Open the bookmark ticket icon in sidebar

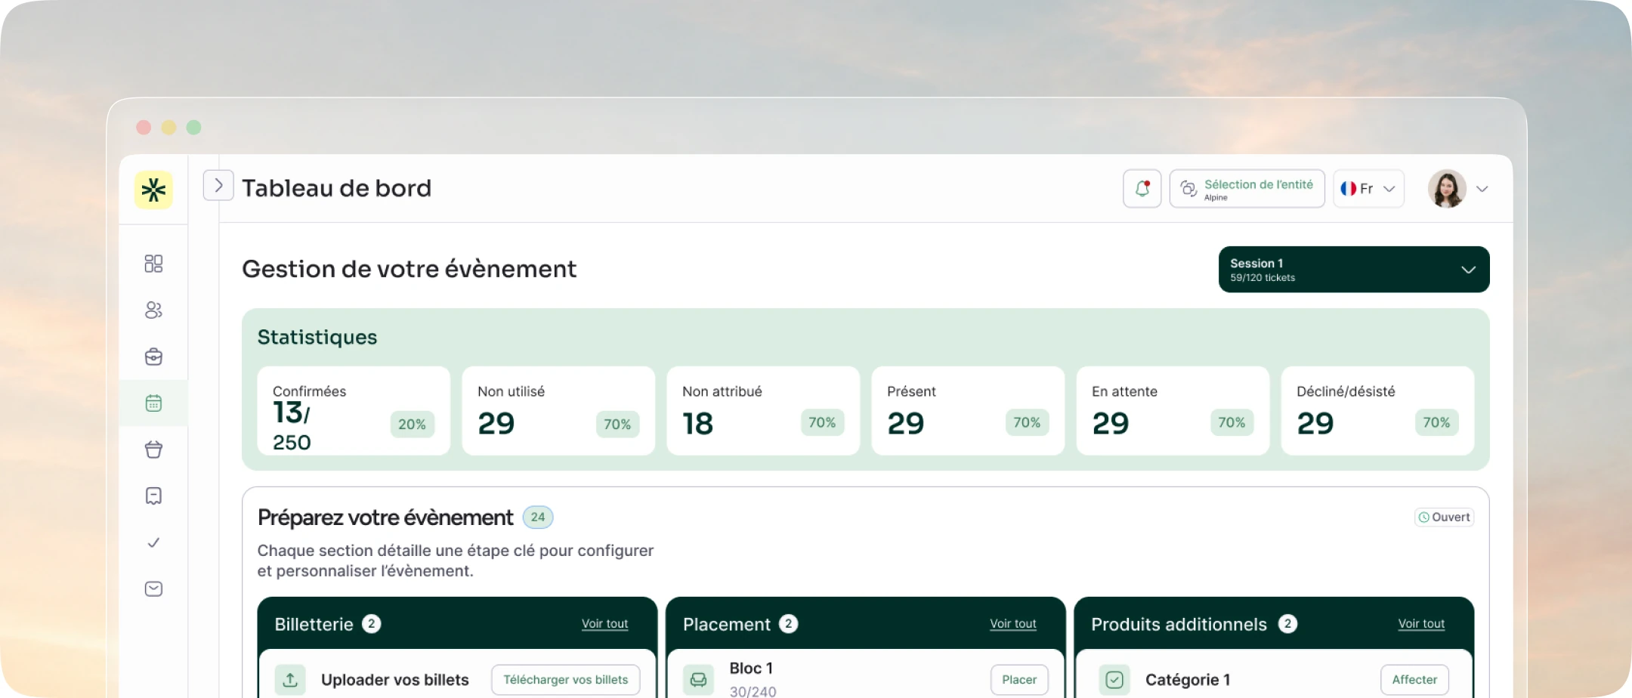153,496
